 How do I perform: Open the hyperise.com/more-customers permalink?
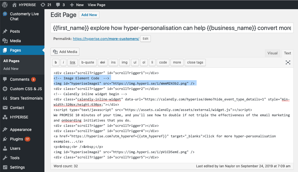[106, 39]
